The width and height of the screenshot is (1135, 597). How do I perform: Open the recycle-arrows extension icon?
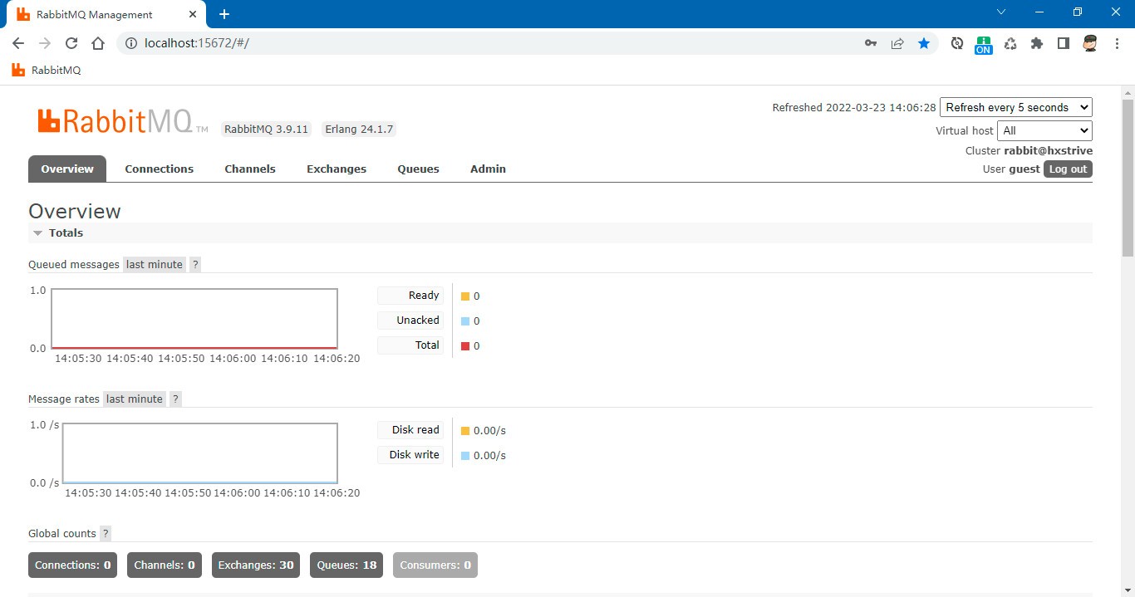pos(1010,43)
